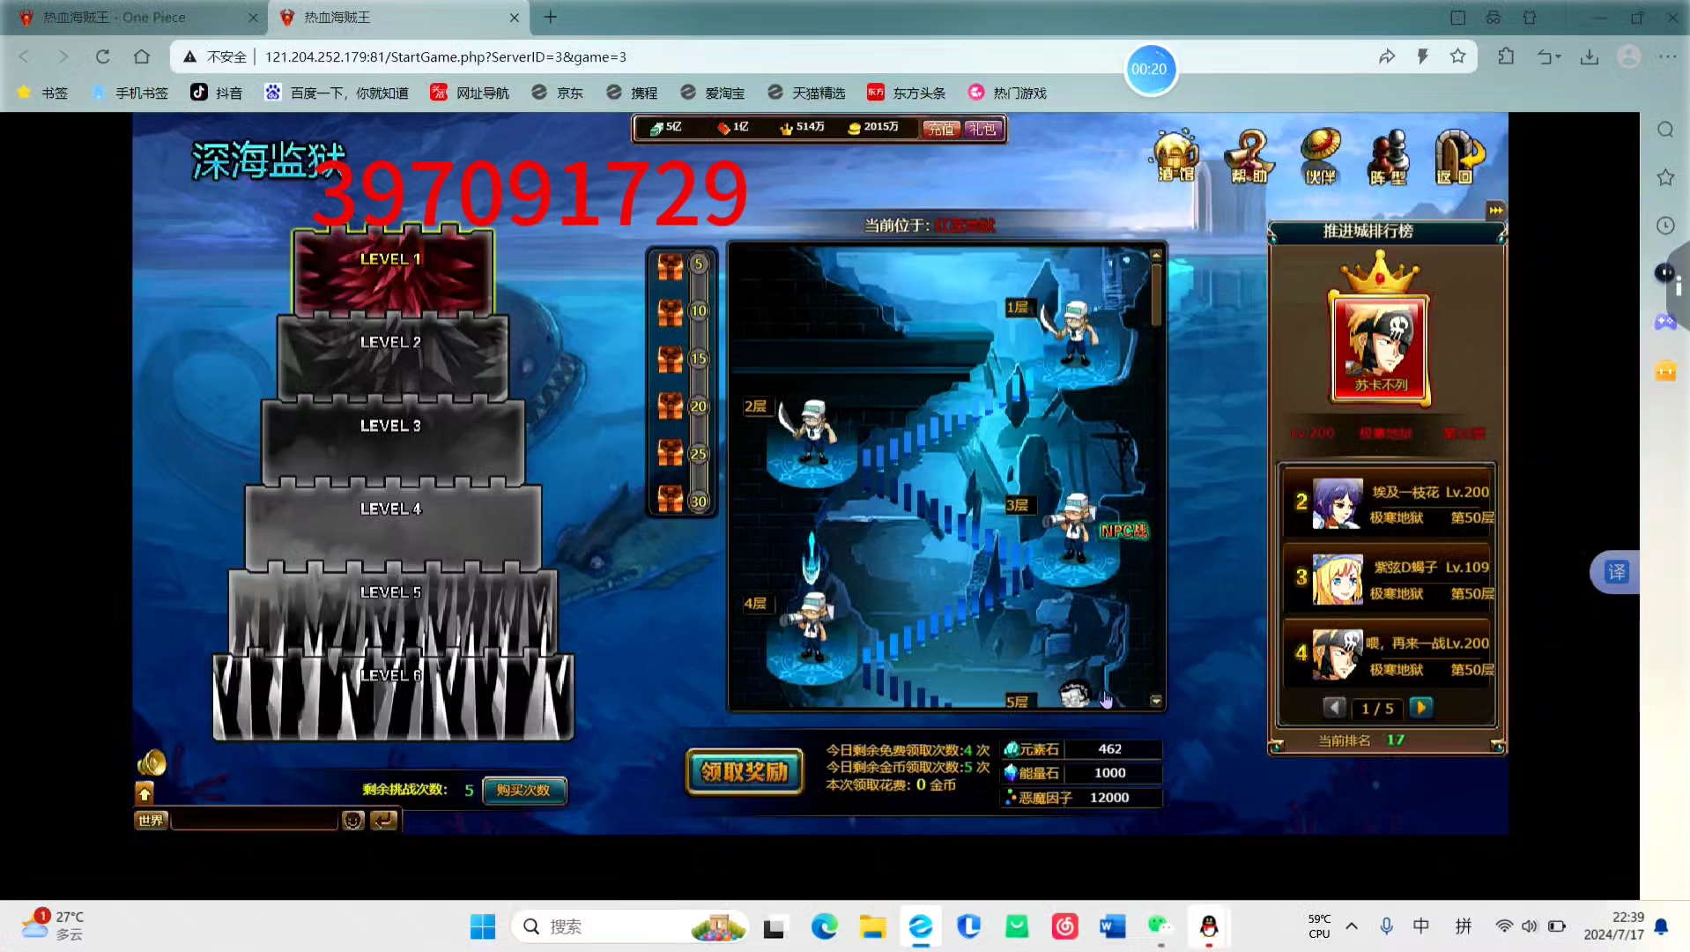The height and width of the screenshot is (952, 1690).
Task: Click the 购买次数 buy attempts button
Action: point(523,790)
